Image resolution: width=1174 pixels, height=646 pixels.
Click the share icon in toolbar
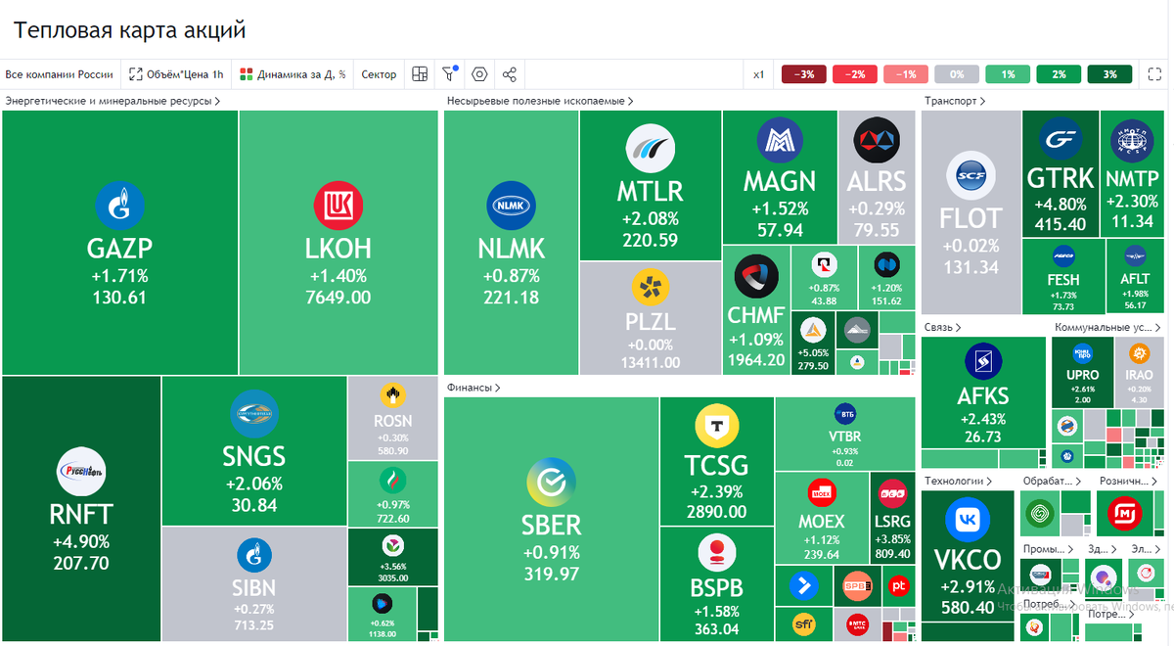point(509,74)
